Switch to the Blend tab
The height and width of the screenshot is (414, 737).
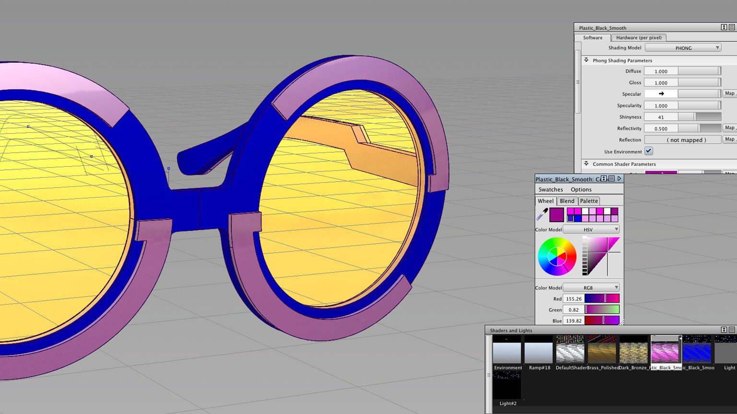pos(567,201)
